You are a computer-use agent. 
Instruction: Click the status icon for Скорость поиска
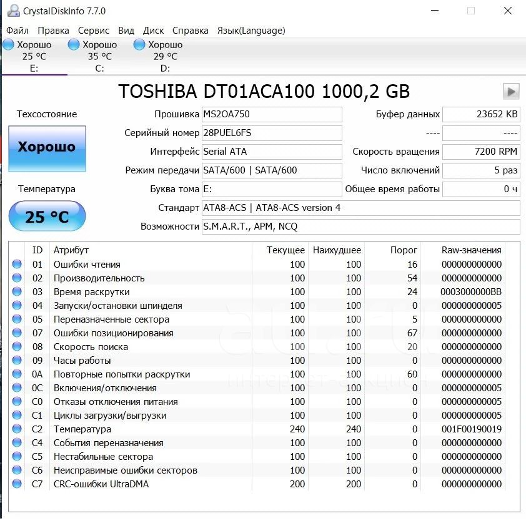pyautogui.click(x=17, y=346)
